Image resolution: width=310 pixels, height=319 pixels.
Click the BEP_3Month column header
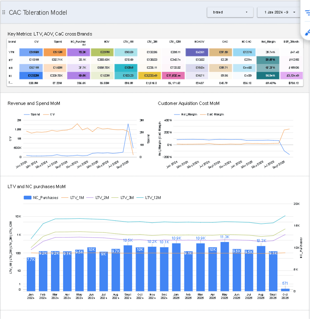(291, 42)
